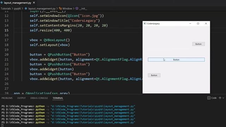Select __init__ method in breadcrumb
Viewport: 226px width, 127px height.
tap(83, 8)
